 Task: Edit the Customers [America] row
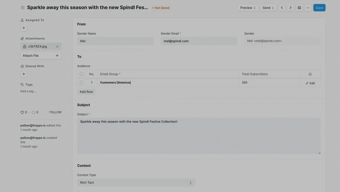(x=310, y=83)
